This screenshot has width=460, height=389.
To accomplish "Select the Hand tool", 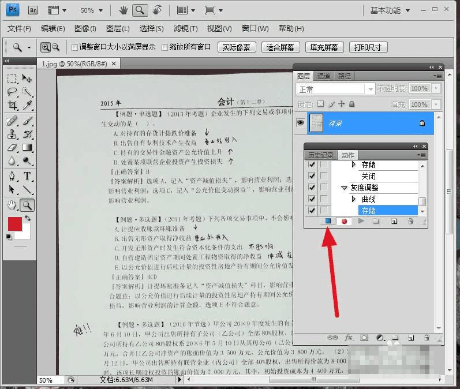I will 12,205.
